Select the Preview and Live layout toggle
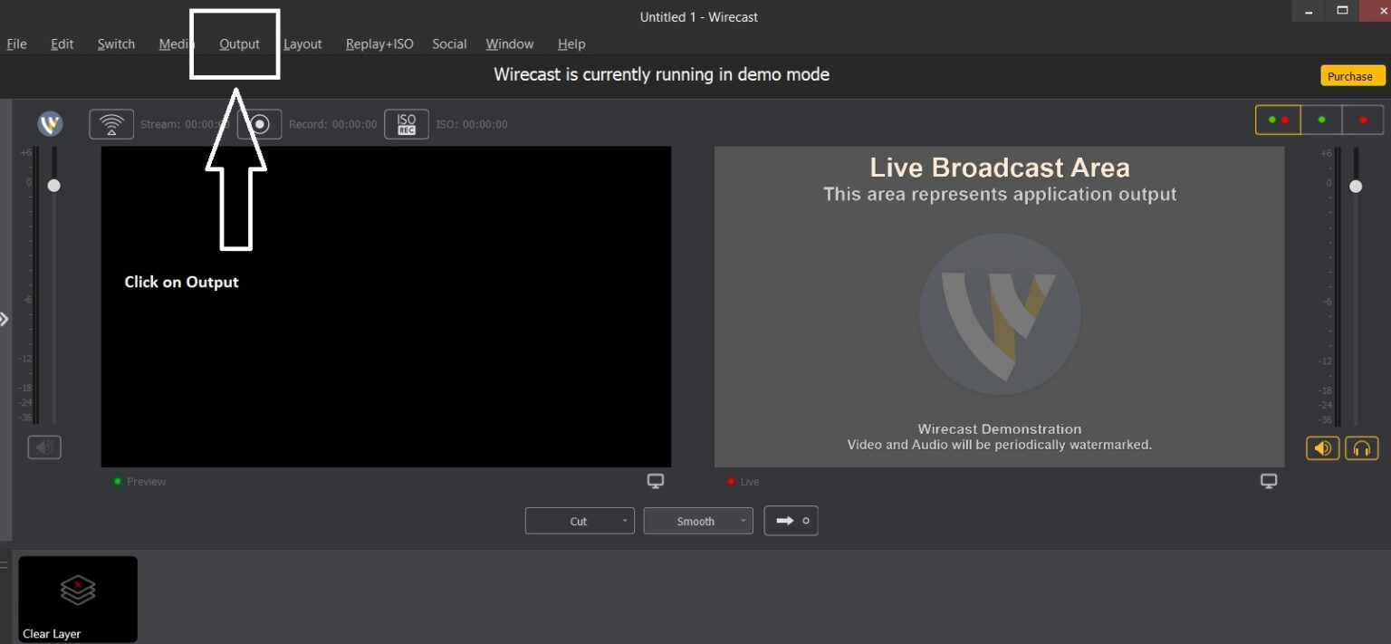1391x644 pixels. pyautogui.click(x=1278, y=120)
